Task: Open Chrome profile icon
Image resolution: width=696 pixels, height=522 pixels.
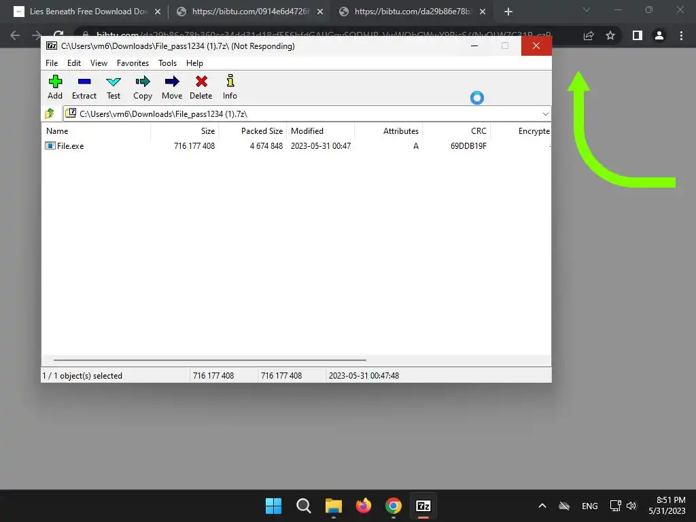Action: [659, 35]
